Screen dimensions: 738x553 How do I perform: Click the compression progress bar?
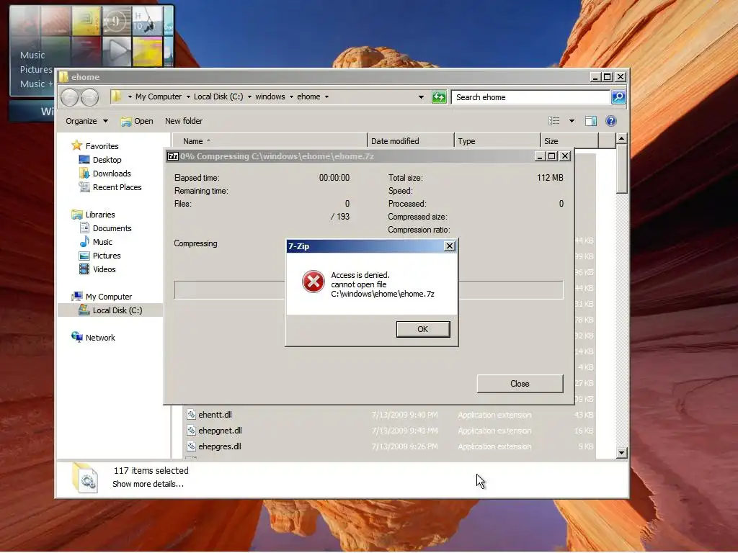(368, 289)
